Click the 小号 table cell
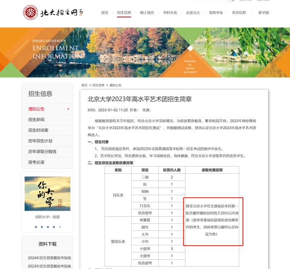Screen dimensions: 290x269 [145, 242]
